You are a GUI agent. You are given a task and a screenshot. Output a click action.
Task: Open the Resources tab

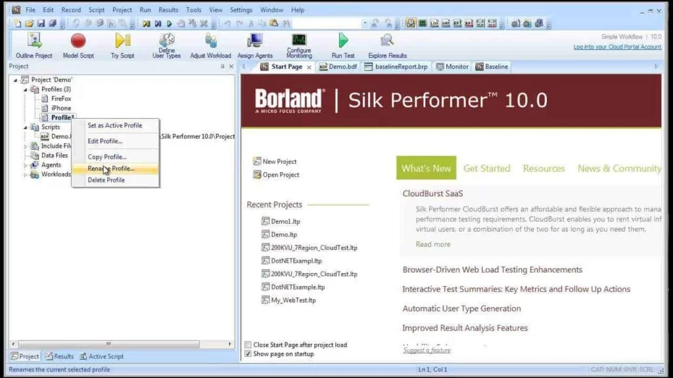coord(544,169)
